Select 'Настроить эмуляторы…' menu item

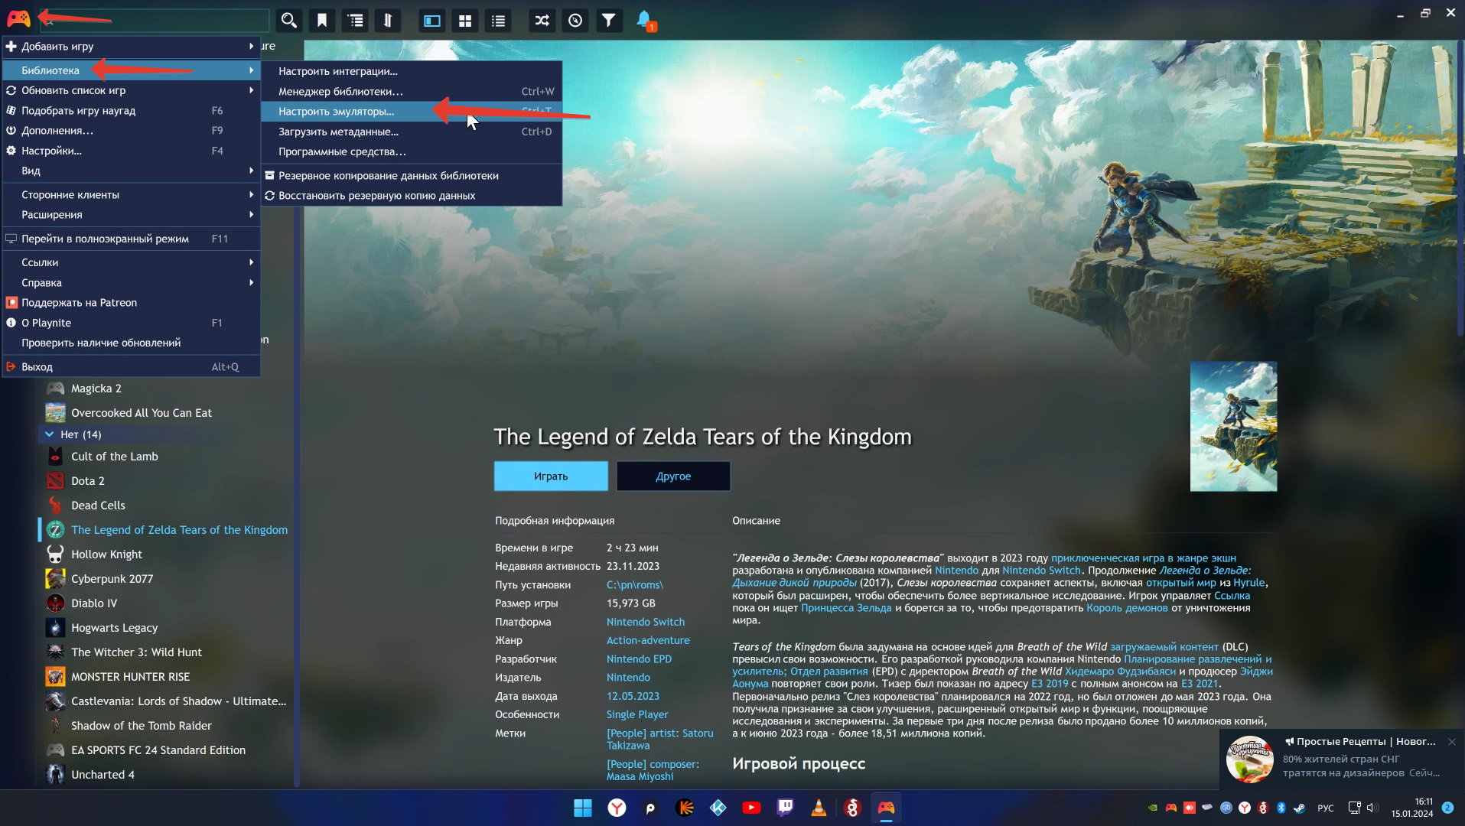click(412, 112)
